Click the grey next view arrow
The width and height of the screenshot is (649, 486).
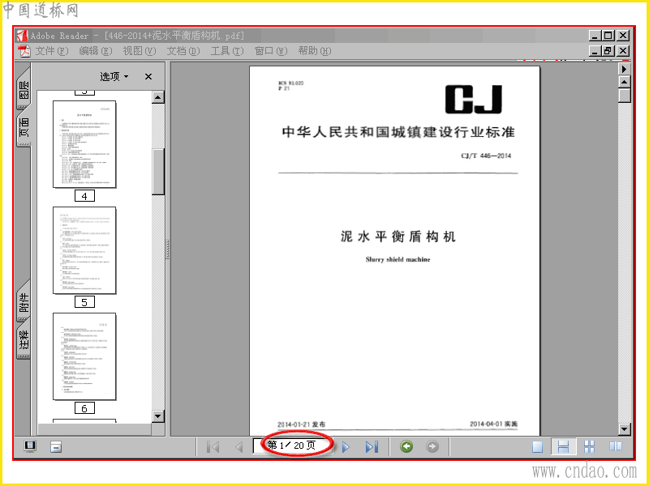click(x=432, y=446)
